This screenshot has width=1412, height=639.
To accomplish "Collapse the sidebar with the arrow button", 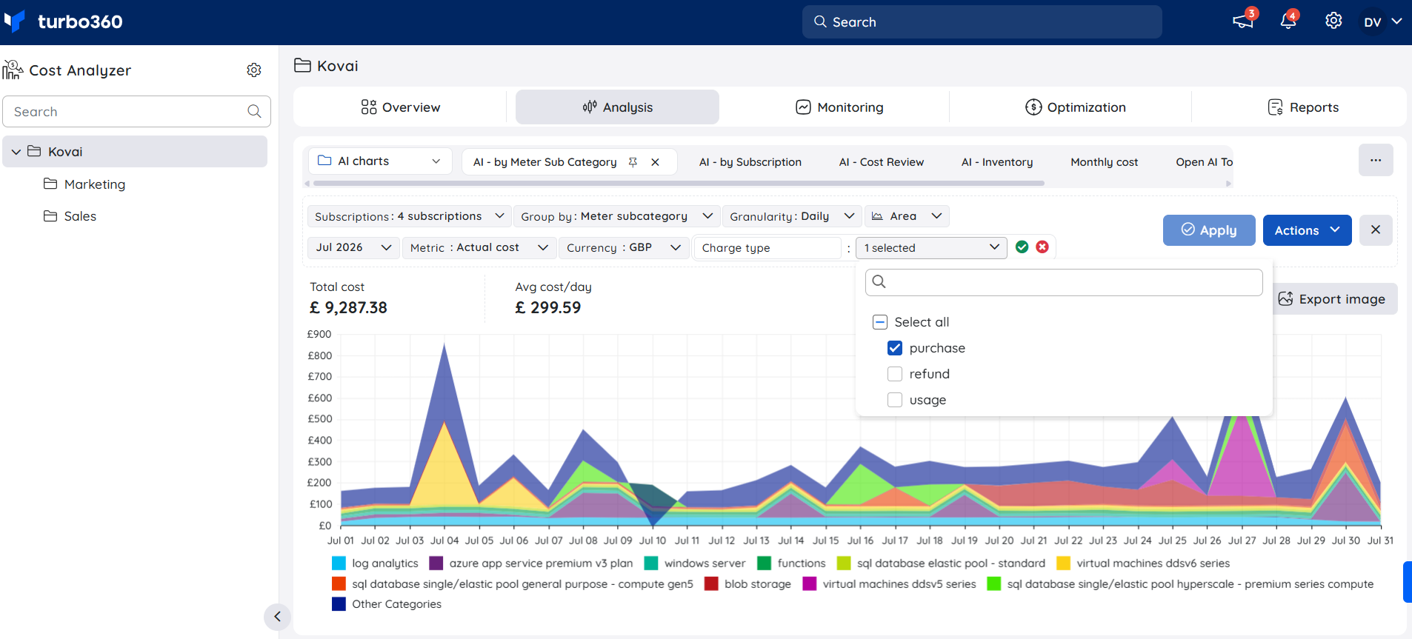I will point(277,617).
